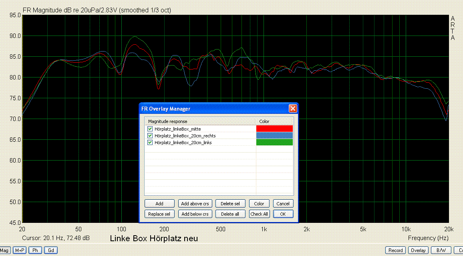Click the Check All button
463x256 pixels.
259,214
